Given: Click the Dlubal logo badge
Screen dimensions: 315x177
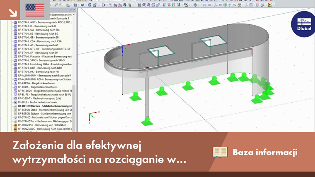Looking at the screenshot, I should 303,24.
